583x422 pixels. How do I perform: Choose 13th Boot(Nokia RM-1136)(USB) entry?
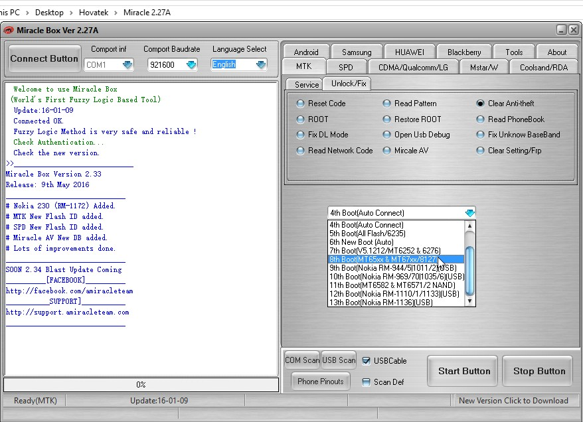point(396,303)
